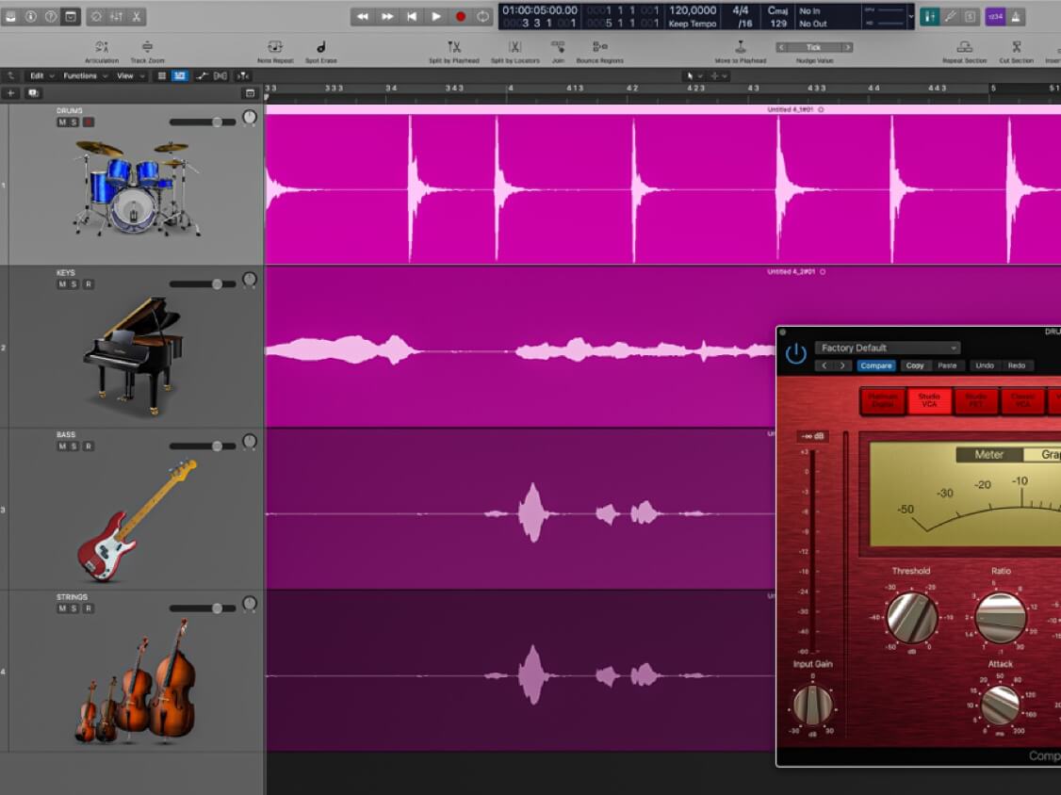1061x795 pixels.
Task: Nudge value right arrow next to Tick
Action: 846,47
